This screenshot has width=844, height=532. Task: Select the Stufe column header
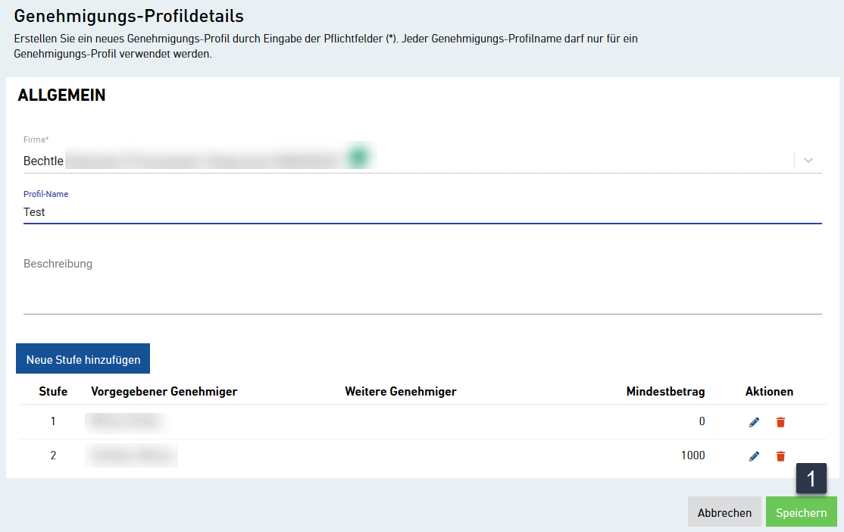pos(52,391)
